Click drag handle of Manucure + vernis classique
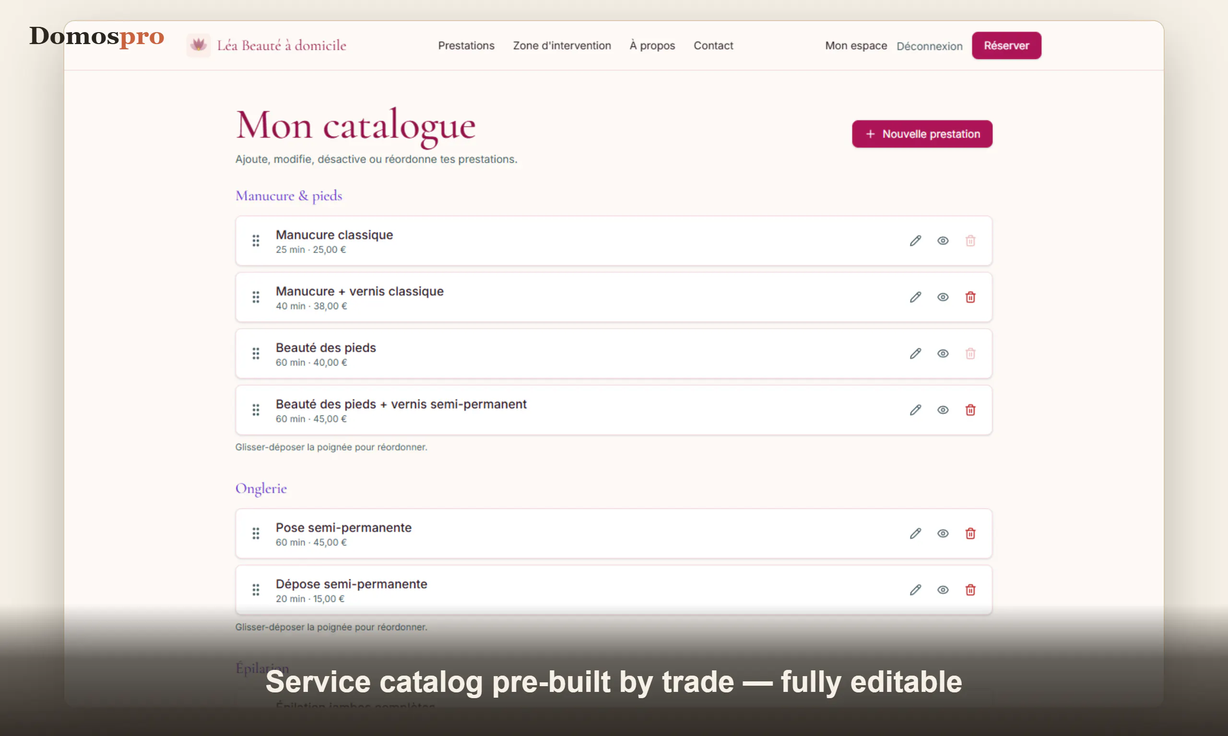This screenshot has width=1228, height=736. coord(256,297)
